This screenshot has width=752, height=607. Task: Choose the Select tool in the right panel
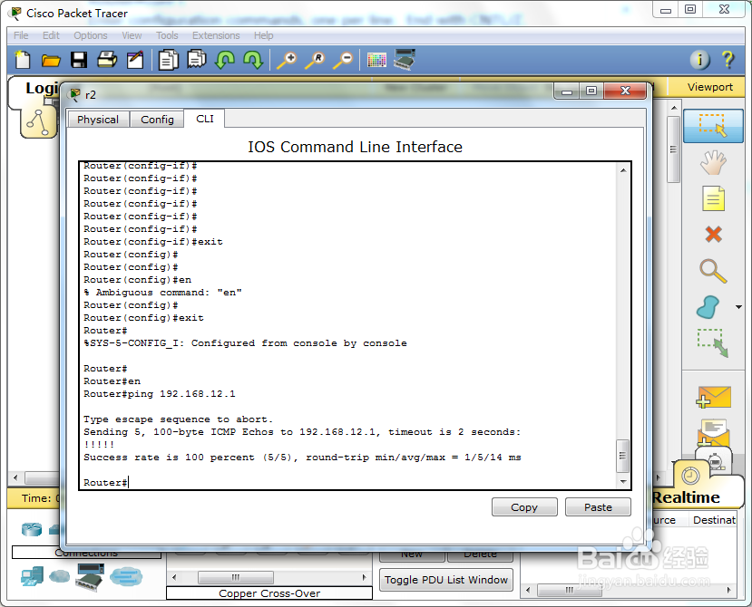point(713,126)
